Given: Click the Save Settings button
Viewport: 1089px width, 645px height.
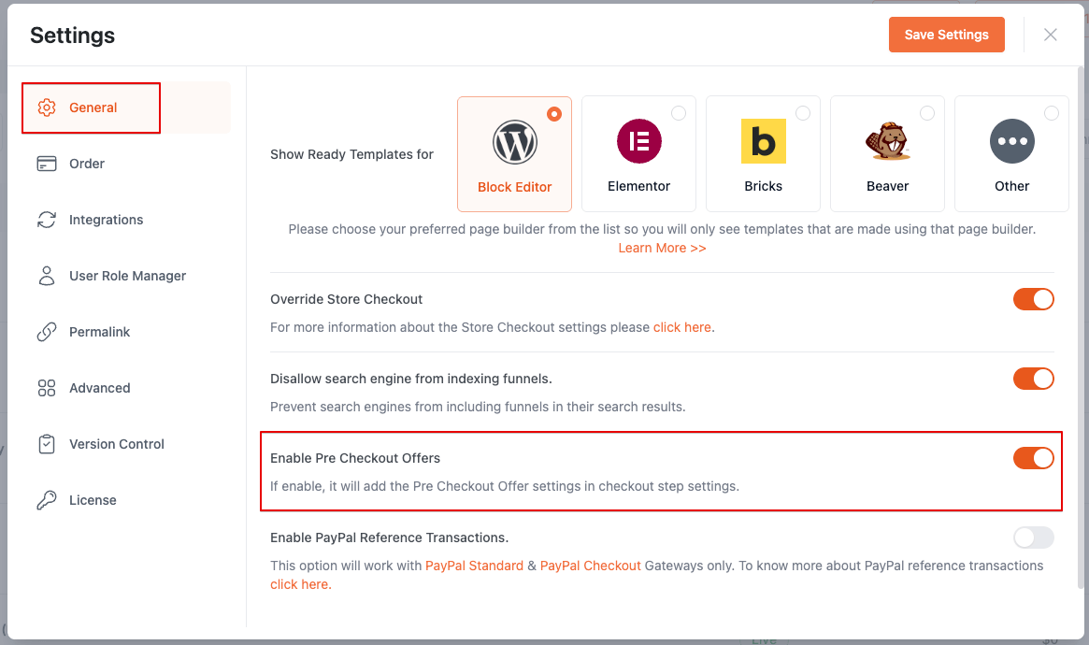Looking at the screenshot, I should tap(946, 34).
